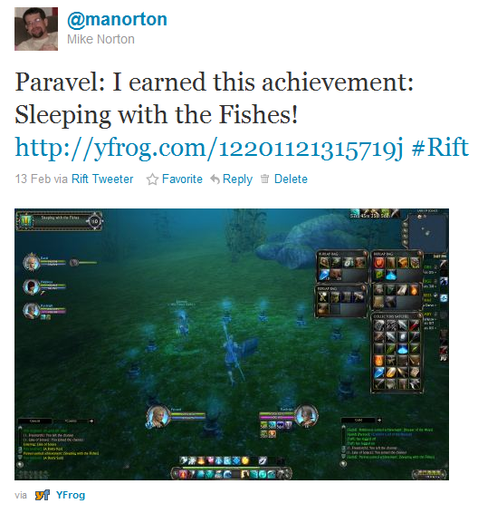This screenshot has width=478, height=513.
Task: Click the Favorite star icon
Action: (152, 179)
